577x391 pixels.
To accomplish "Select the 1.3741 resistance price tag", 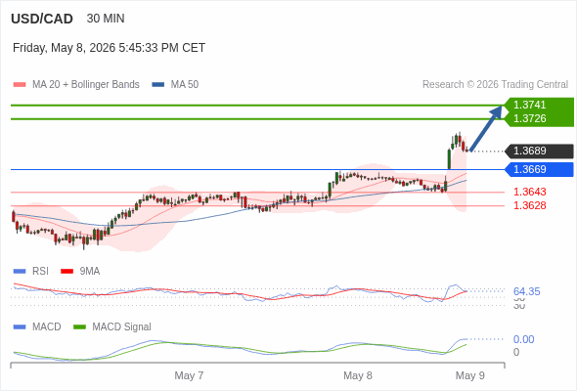I will 529,105.
